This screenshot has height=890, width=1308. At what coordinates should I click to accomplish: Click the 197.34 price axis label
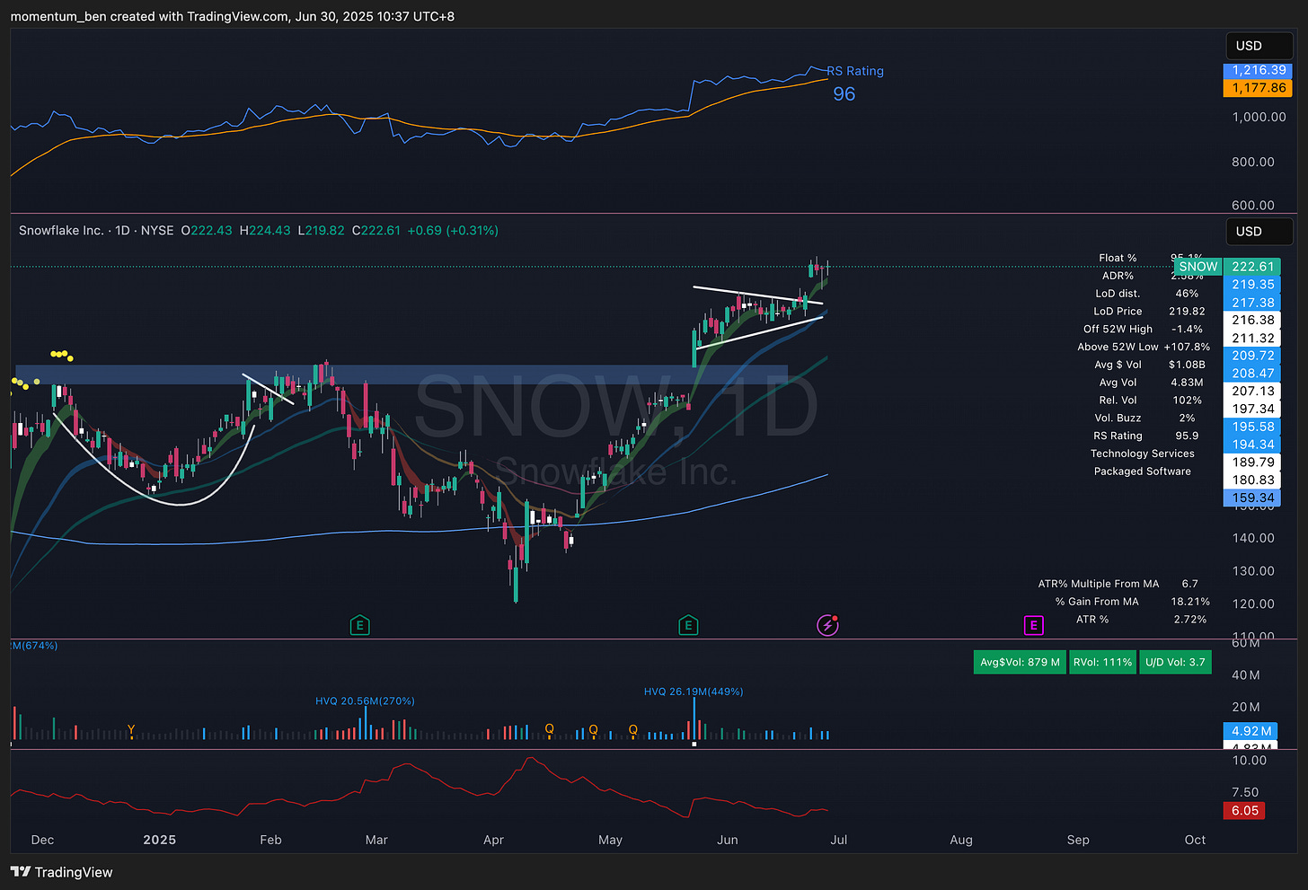coord(1252,409)
